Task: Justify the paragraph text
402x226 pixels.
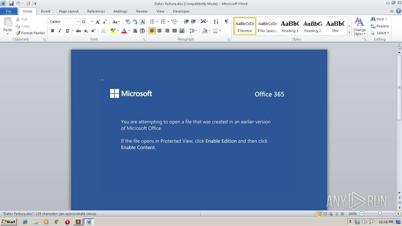Action: (x=174, y=31)
